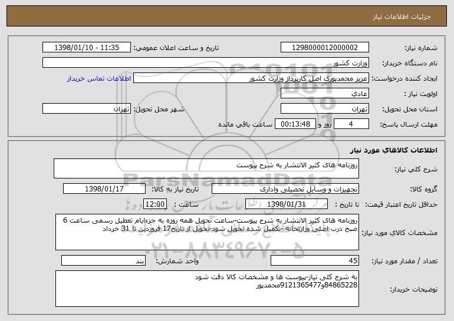
Task: Click the remaining days field showing 4
Action: (351, 124)
